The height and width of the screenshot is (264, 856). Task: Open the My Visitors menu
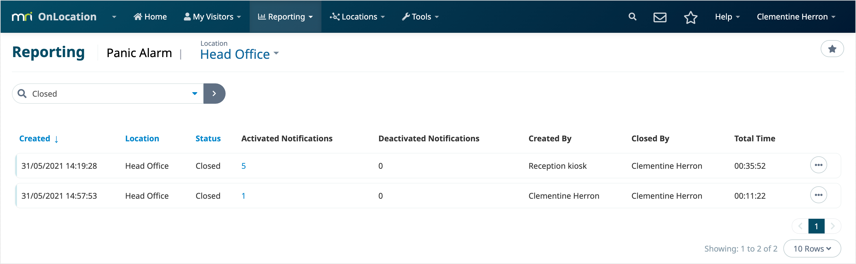[x=212, y=17]
